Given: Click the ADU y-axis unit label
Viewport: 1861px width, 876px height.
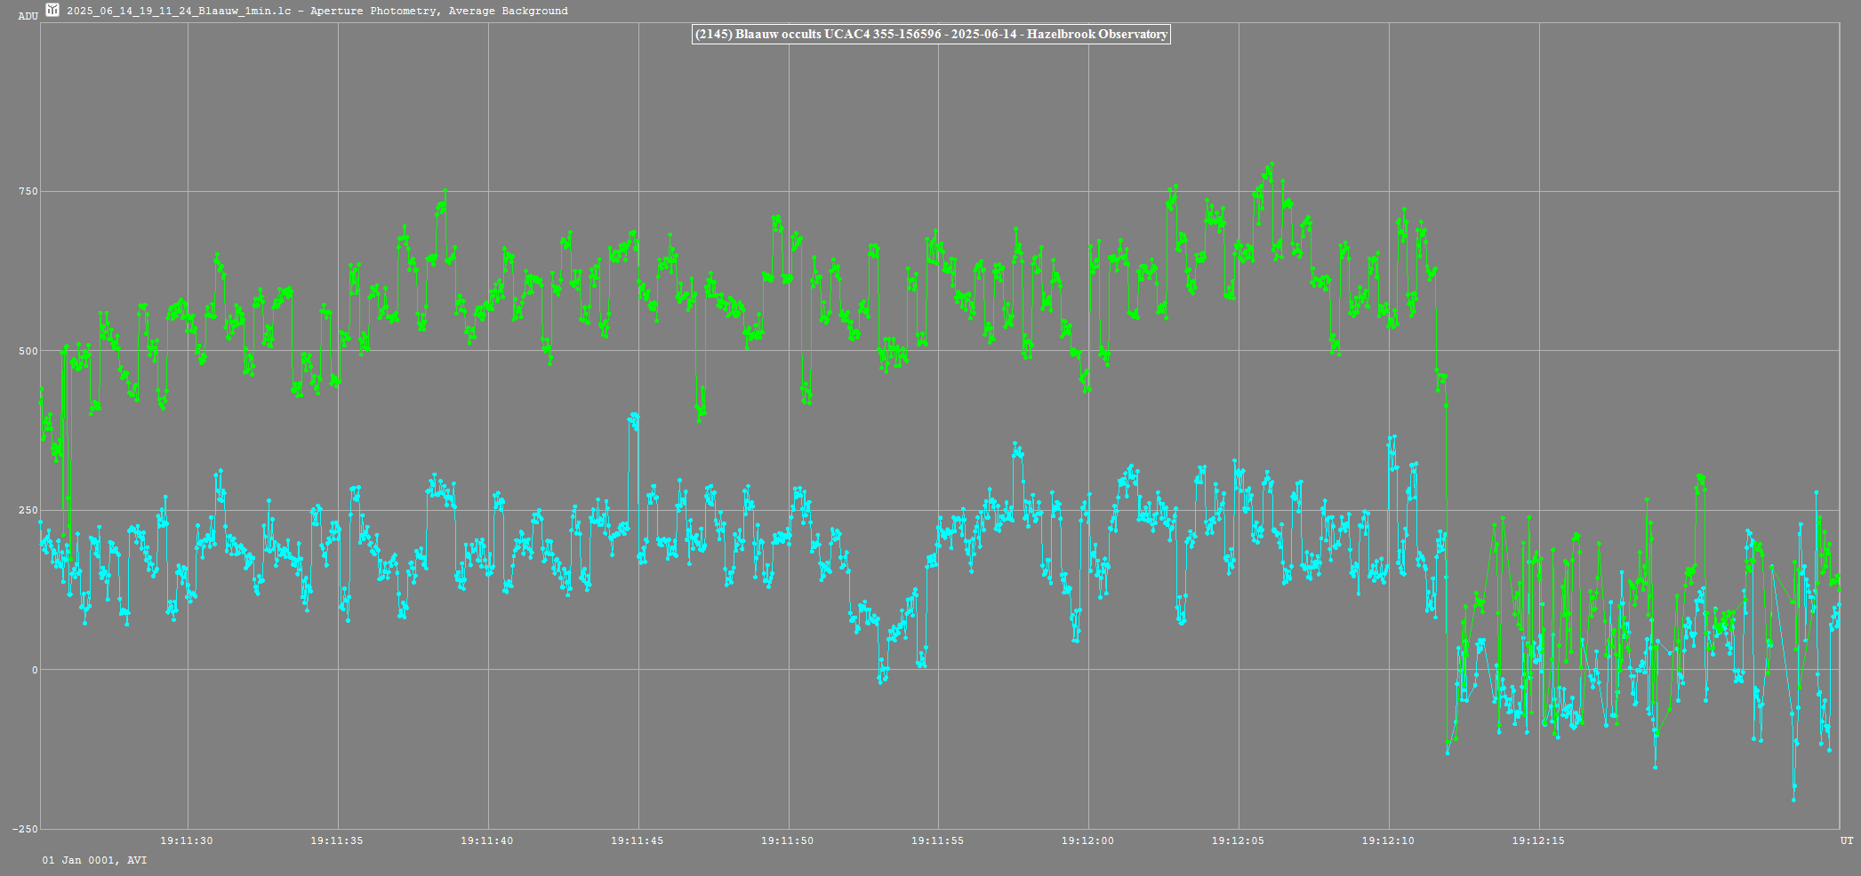Looking at the screenshot, I should point(28,16).
